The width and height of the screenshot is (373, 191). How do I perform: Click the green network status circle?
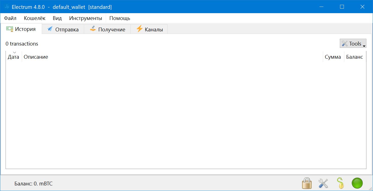tap(357, 183)
